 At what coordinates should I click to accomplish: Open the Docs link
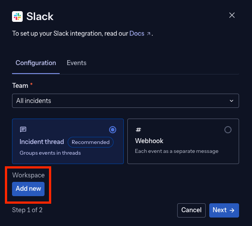[137, 33]
